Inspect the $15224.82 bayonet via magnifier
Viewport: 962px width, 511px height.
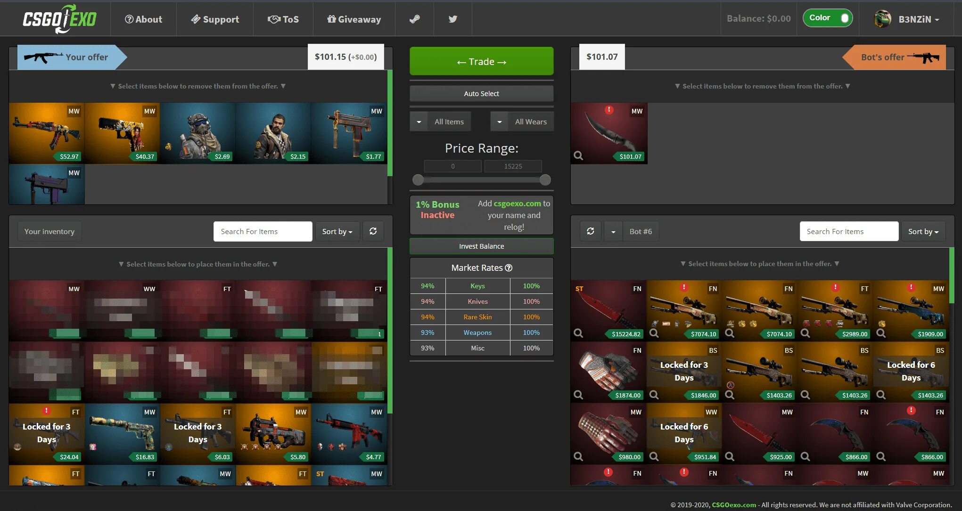click(x=578, y=333)
